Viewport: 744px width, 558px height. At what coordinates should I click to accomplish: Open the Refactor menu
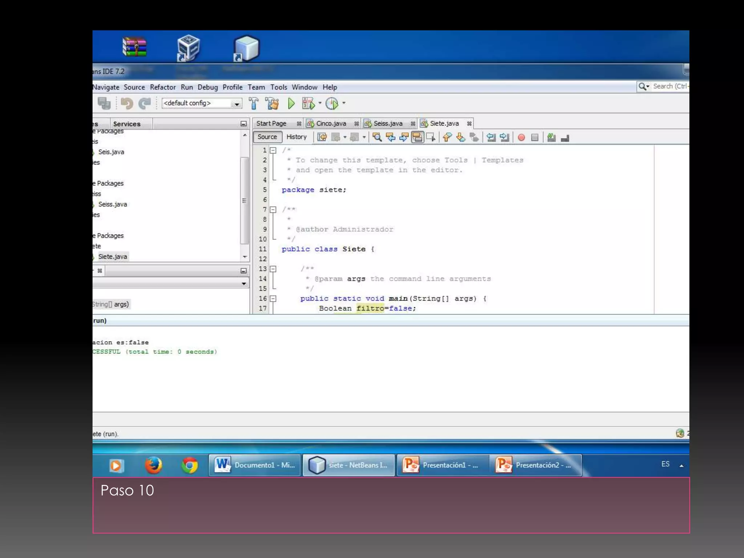[x=162, y=87]
